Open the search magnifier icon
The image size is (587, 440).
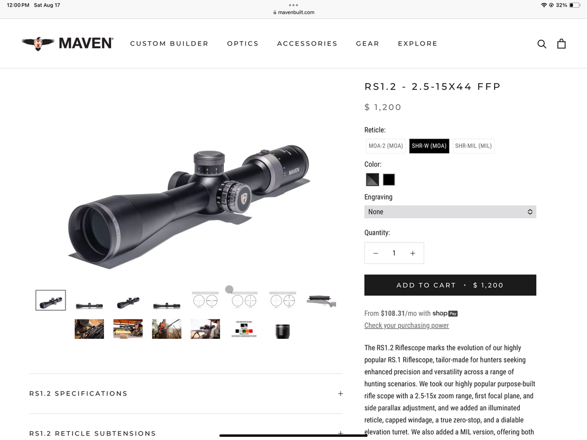[542, 44]
